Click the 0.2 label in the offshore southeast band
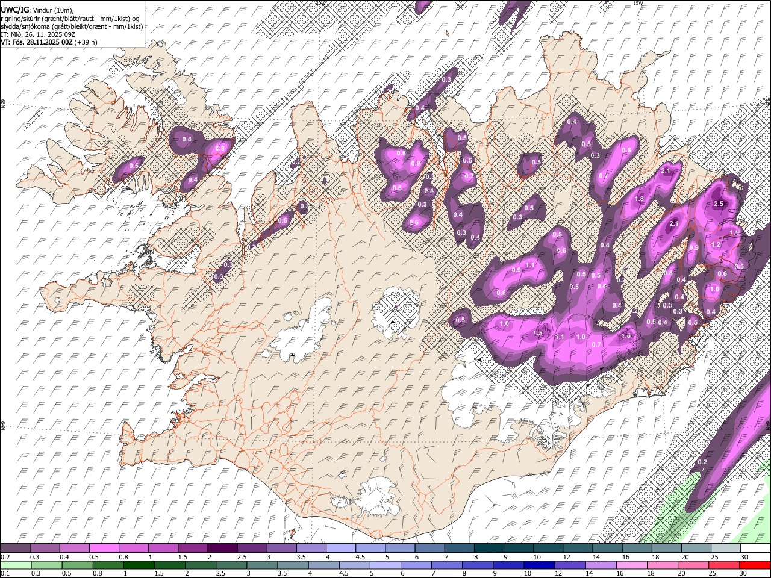 click(x=702, y=462)
